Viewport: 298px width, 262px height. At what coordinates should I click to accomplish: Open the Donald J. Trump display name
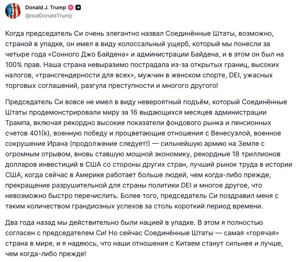click(46, 7)
